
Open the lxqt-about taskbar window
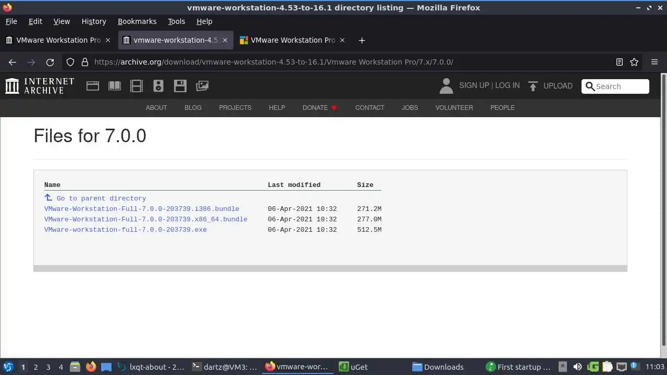pos(151,367)
